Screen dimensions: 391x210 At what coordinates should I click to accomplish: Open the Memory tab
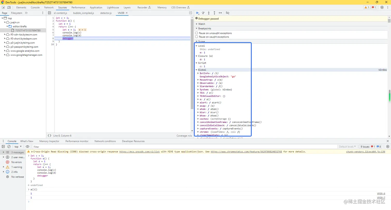[162, 7]
